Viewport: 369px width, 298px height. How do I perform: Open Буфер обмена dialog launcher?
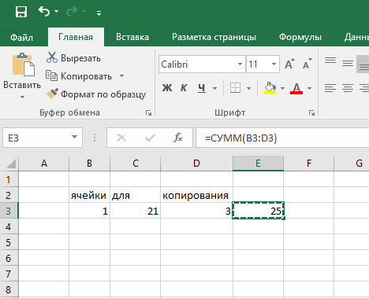point(148,113)
